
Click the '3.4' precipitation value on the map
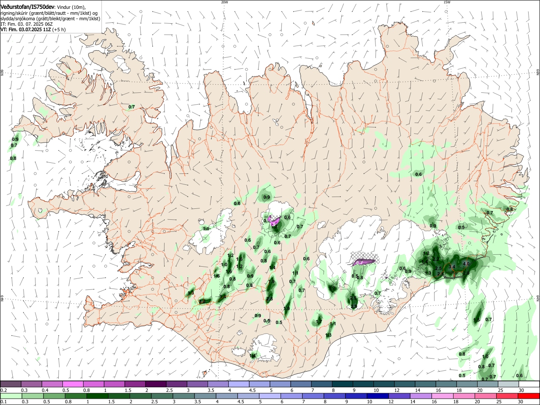(x=452, y=267)
